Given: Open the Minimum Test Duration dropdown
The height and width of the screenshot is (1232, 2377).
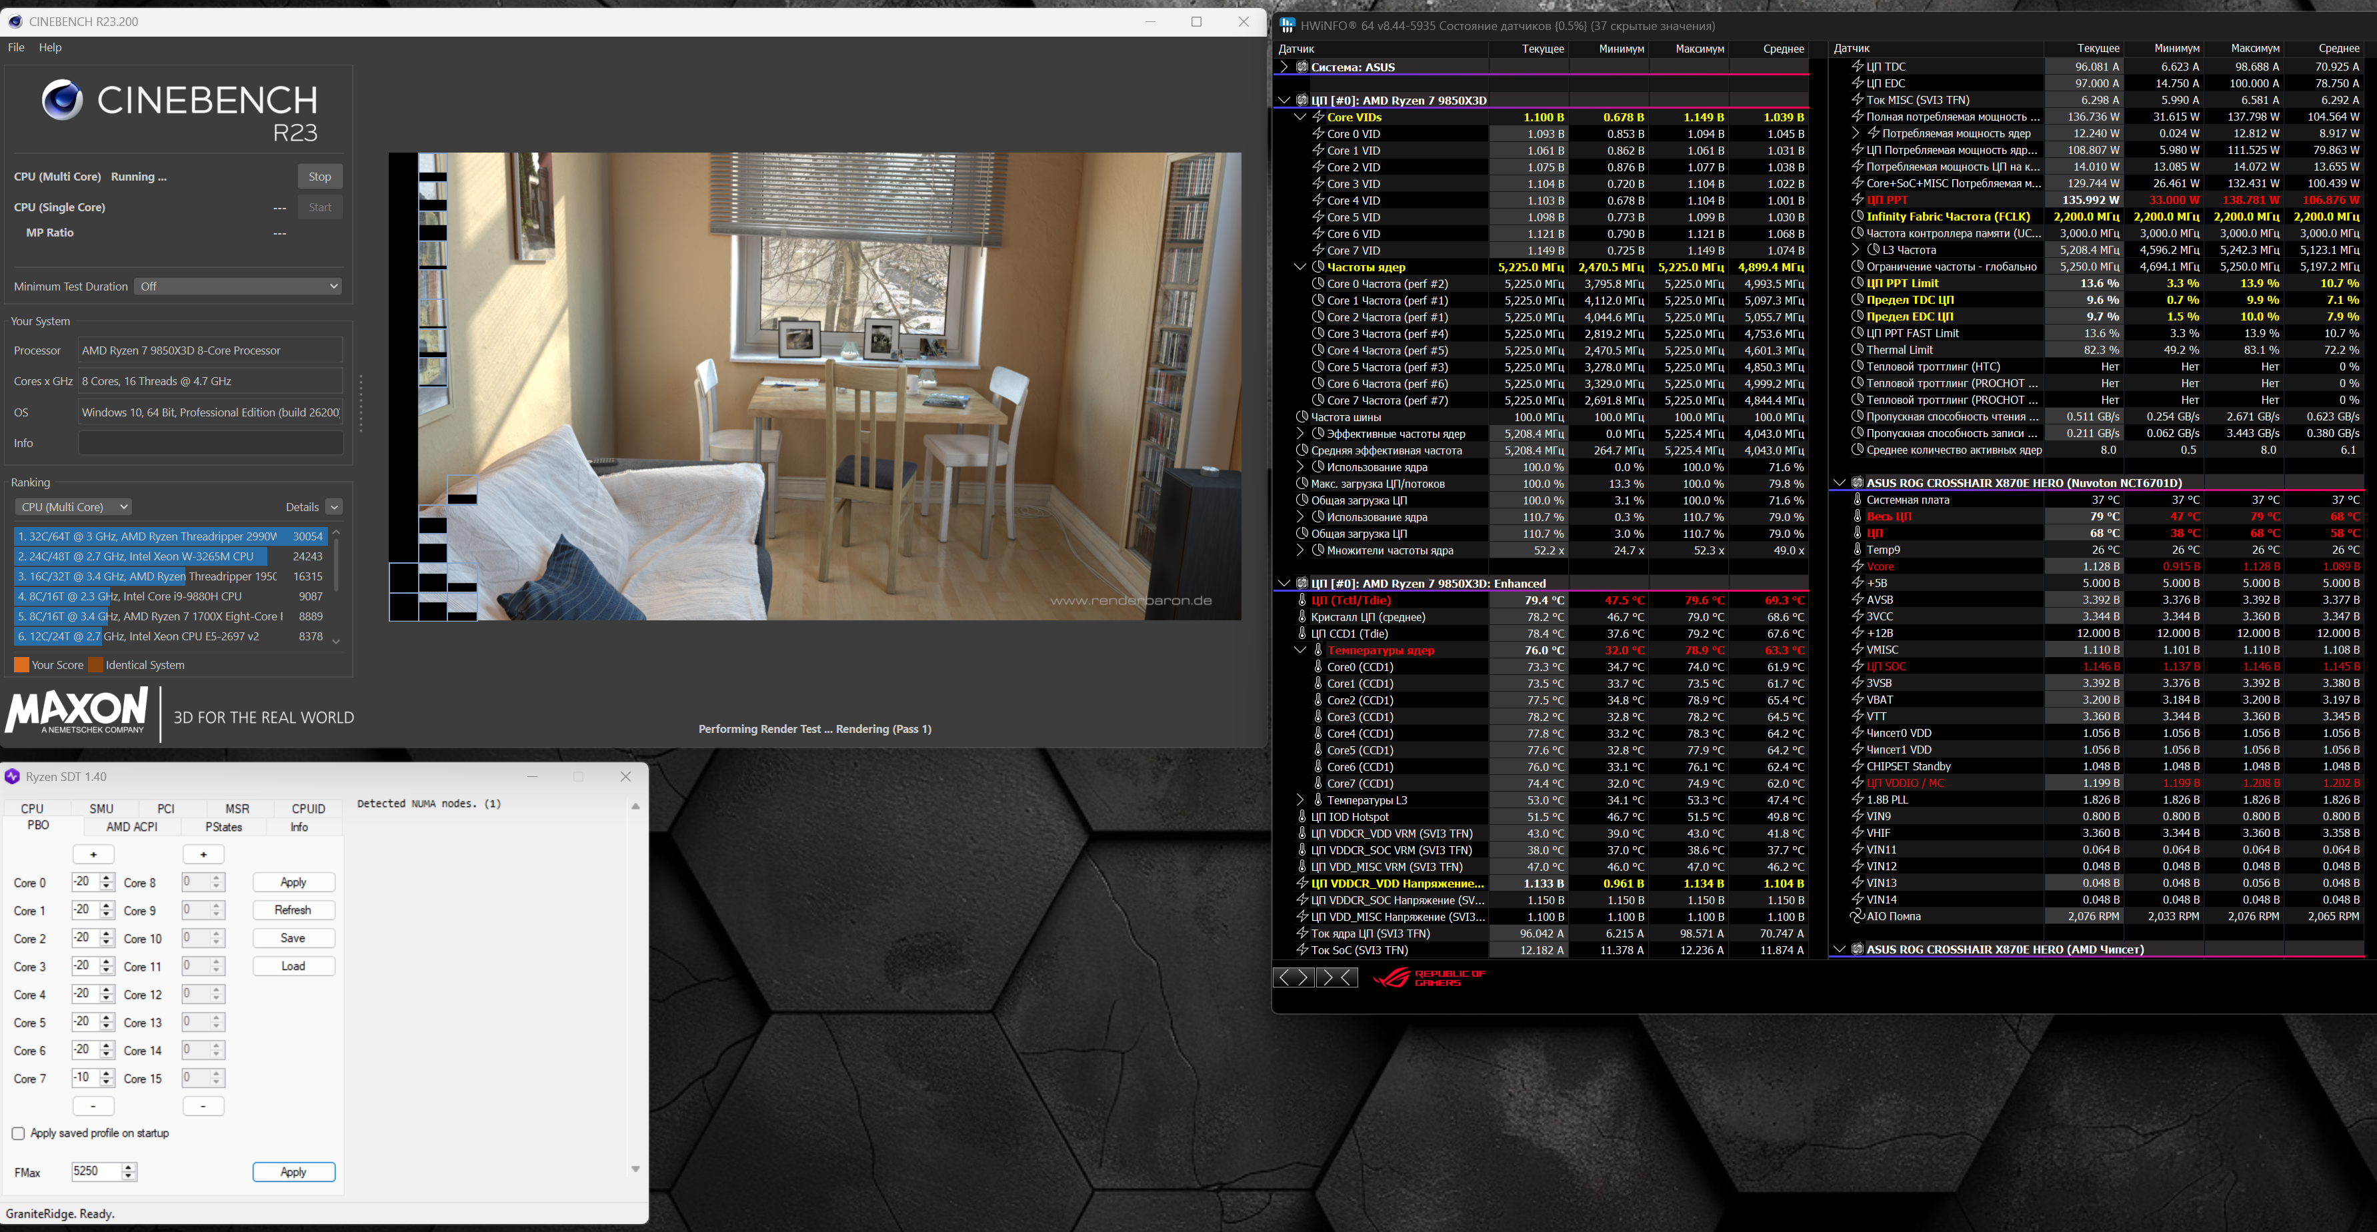Looking at the screenshot, I should point(238,287).
